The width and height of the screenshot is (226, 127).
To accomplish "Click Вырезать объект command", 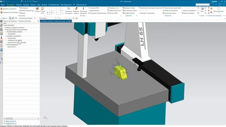I will (129, 8).
